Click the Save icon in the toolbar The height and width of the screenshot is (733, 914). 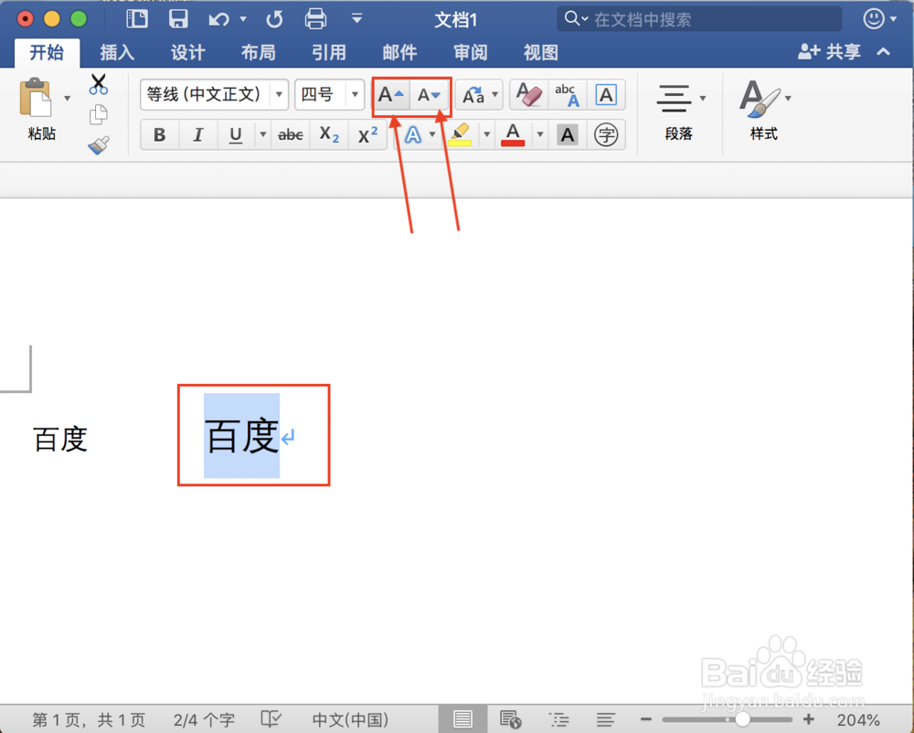177,17
